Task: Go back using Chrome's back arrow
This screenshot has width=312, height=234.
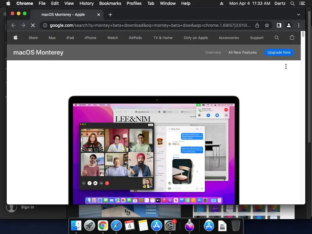Action: 13,25
